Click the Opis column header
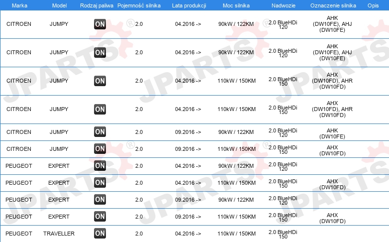The image size is (389, 242). (x=373, y=5)
